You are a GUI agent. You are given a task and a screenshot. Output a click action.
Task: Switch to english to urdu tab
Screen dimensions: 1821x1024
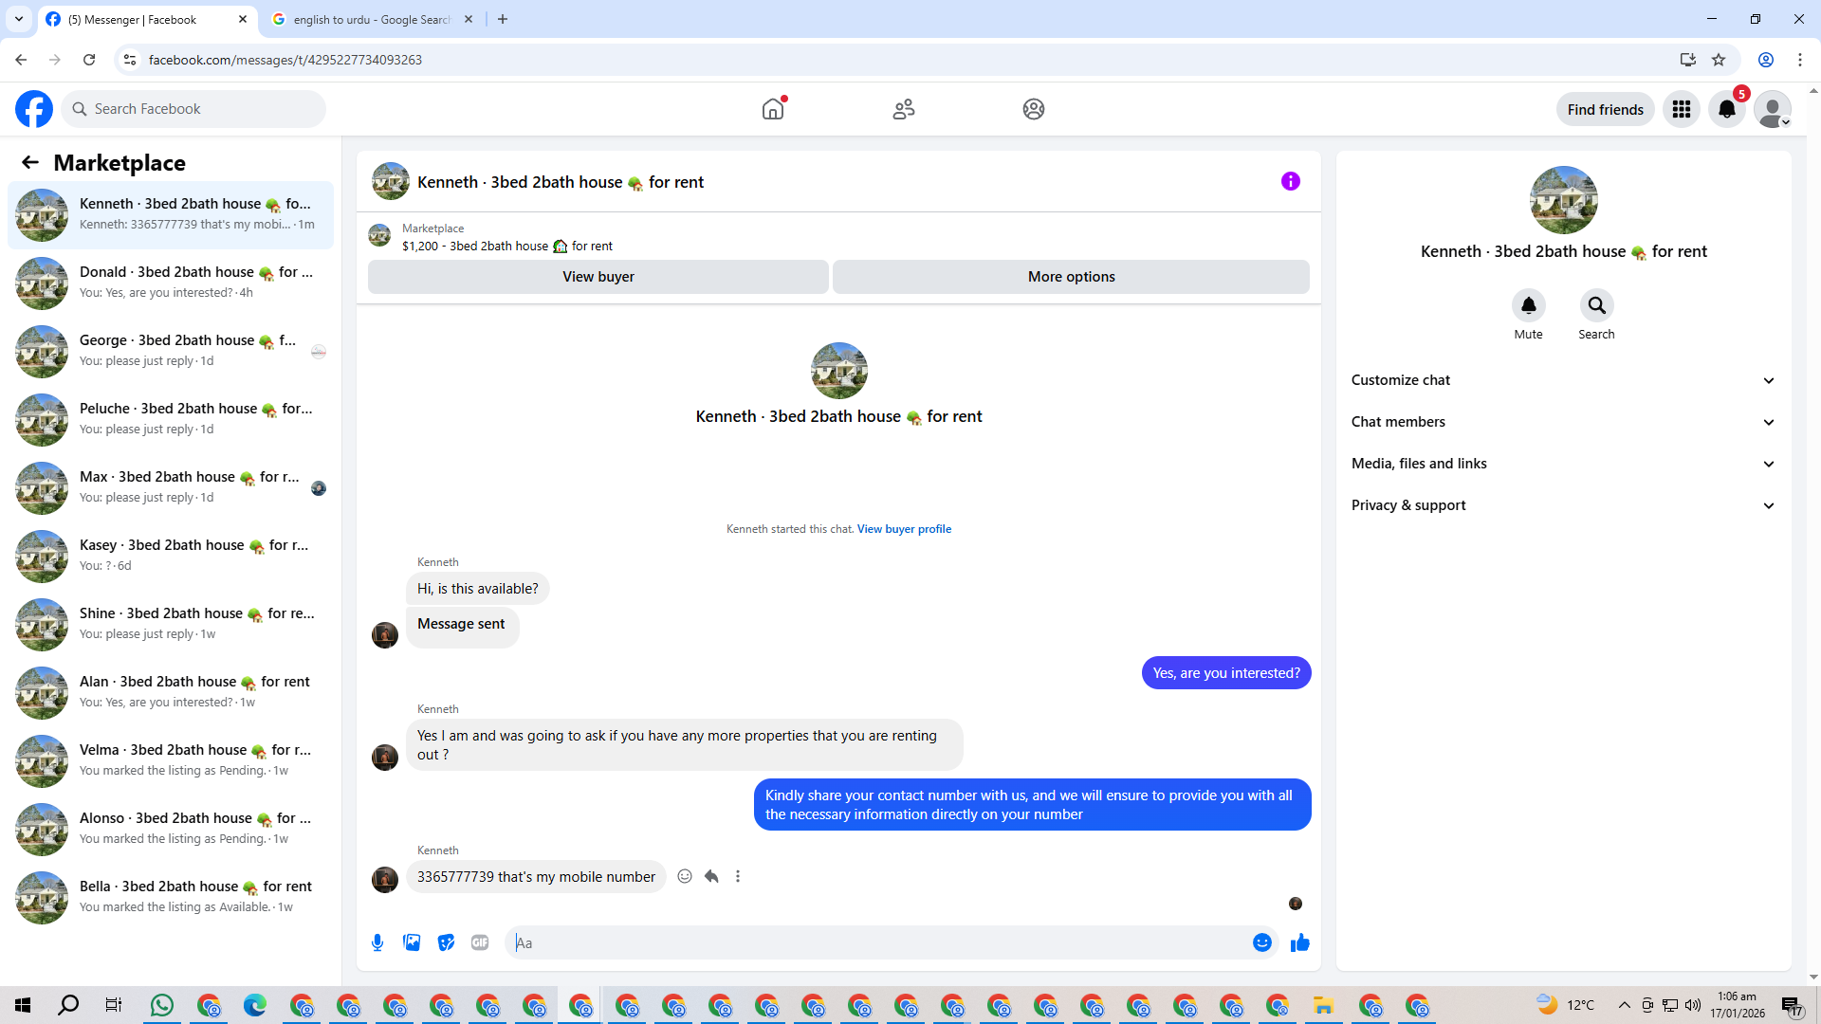[371, 19]
